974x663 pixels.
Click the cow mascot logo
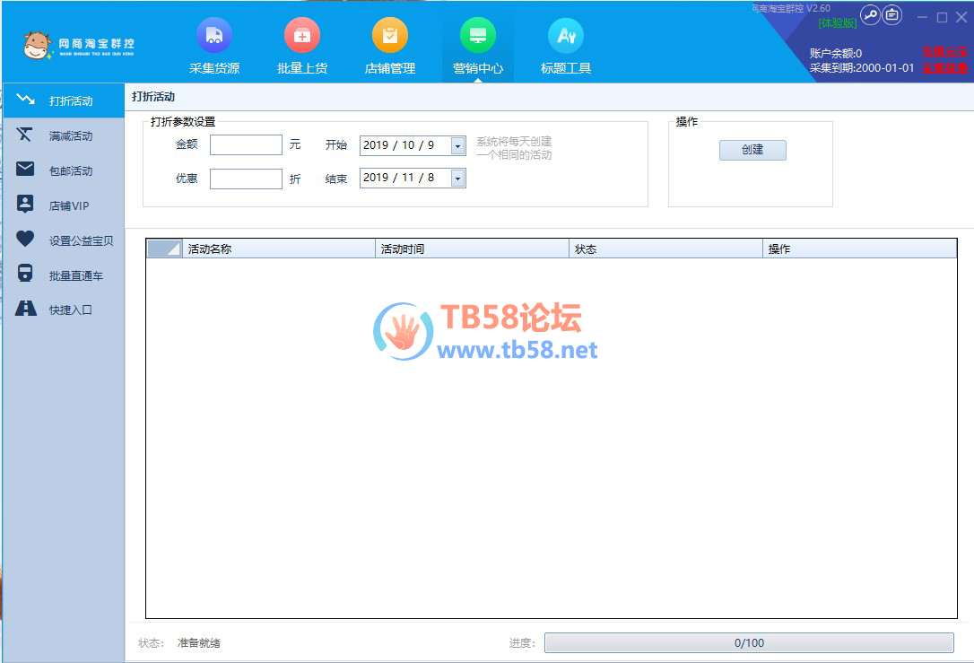(x=37, y=46)
